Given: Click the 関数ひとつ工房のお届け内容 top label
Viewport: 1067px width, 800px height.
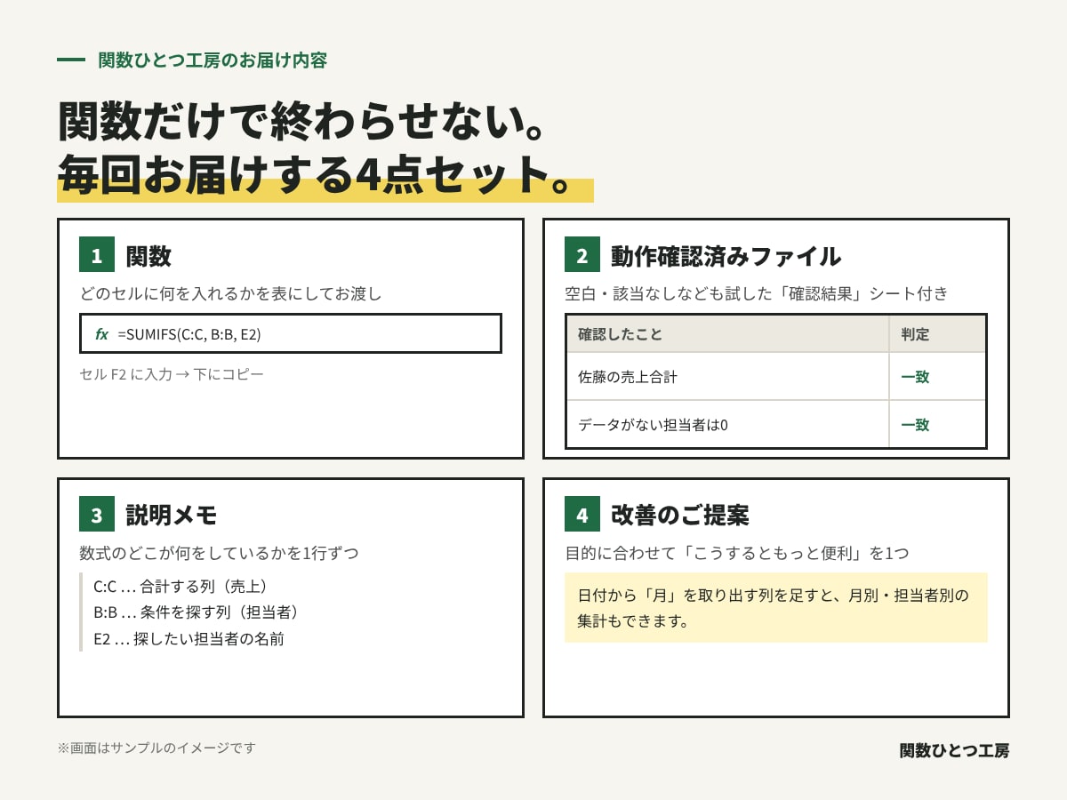Looking at the screenshot, I should [213, 60].
